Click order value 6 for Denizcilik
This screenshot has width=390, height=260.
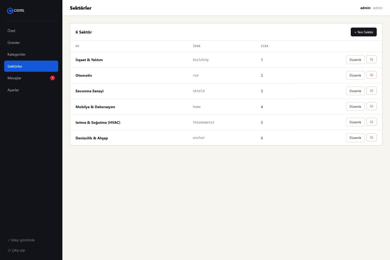262,138
